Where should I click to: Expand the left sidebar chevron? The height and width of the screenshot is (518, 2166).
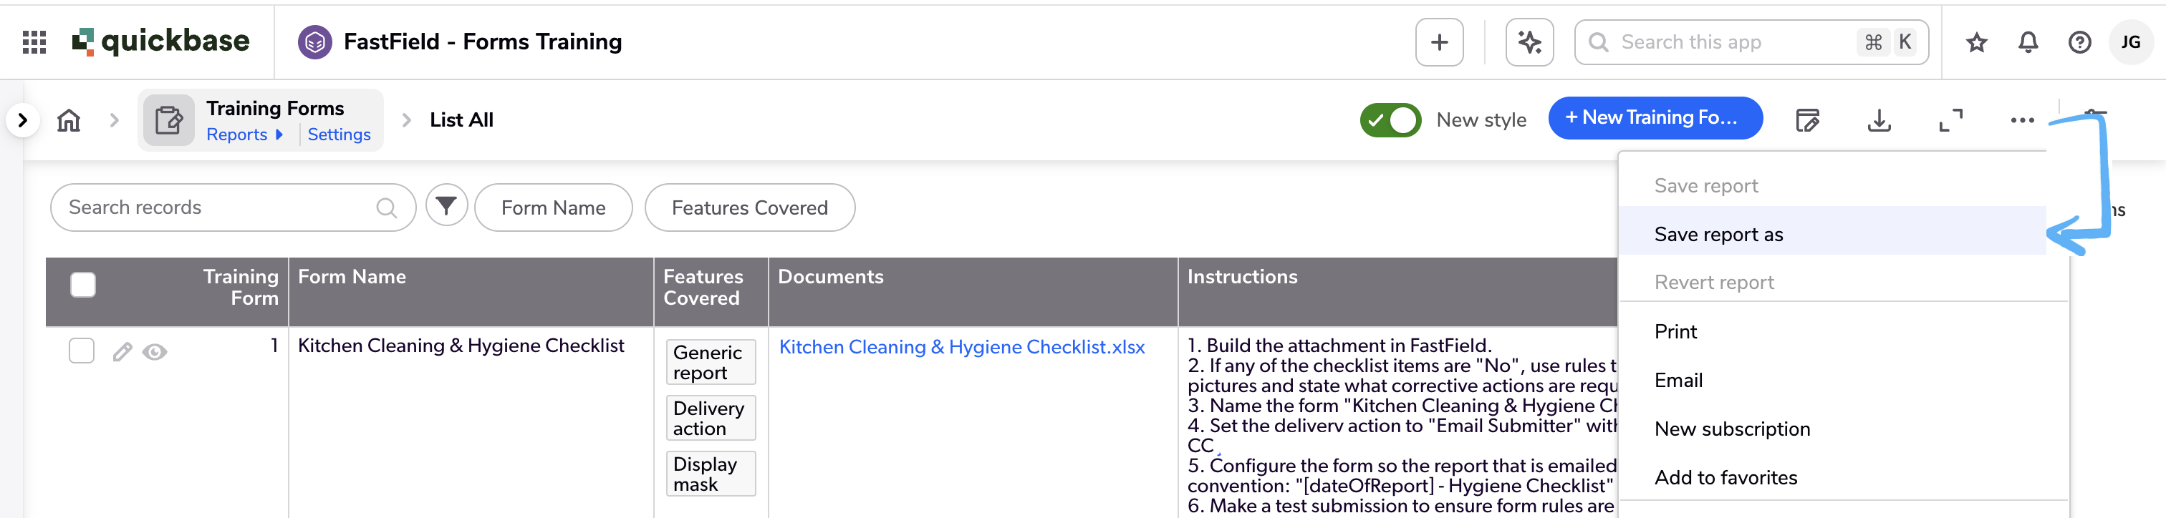(23, 120)
